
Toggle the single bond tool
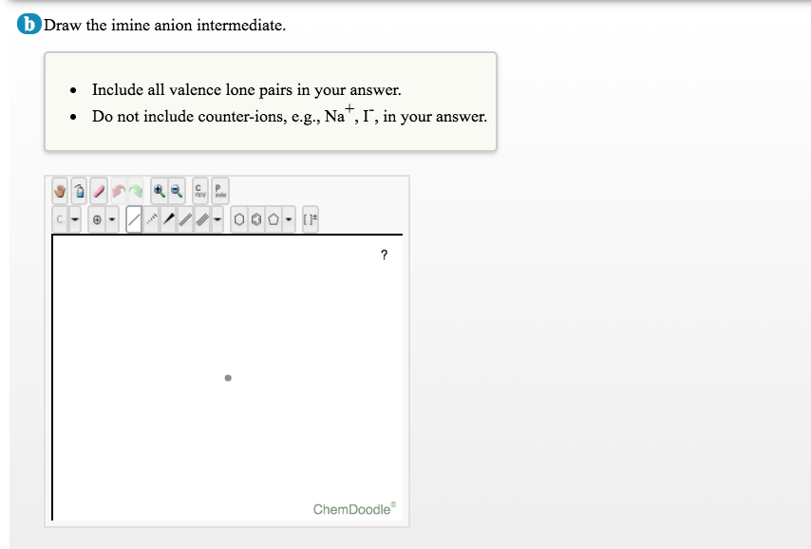pyautogui.click(x=133, y=218)
